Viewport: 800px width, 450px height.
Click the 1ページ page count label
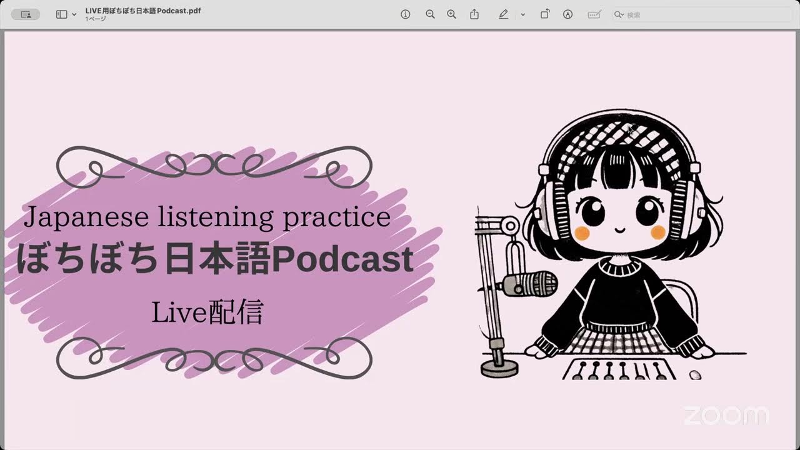click(96, 19)
